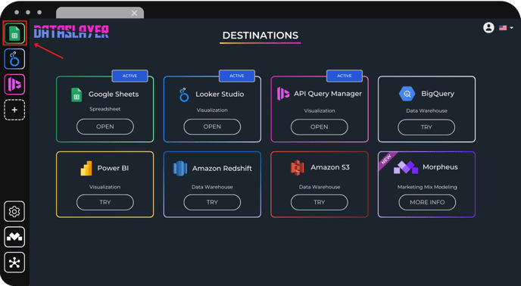Open Looker Studio sidebar icon
The height and width of the screenshot is (286, 521).
[14, 59]
